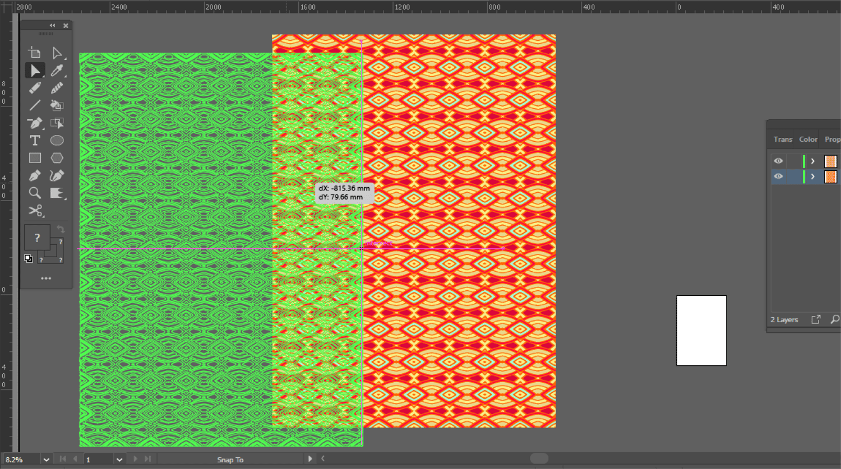Close the floating tools panel

click(x=66, y=25)
